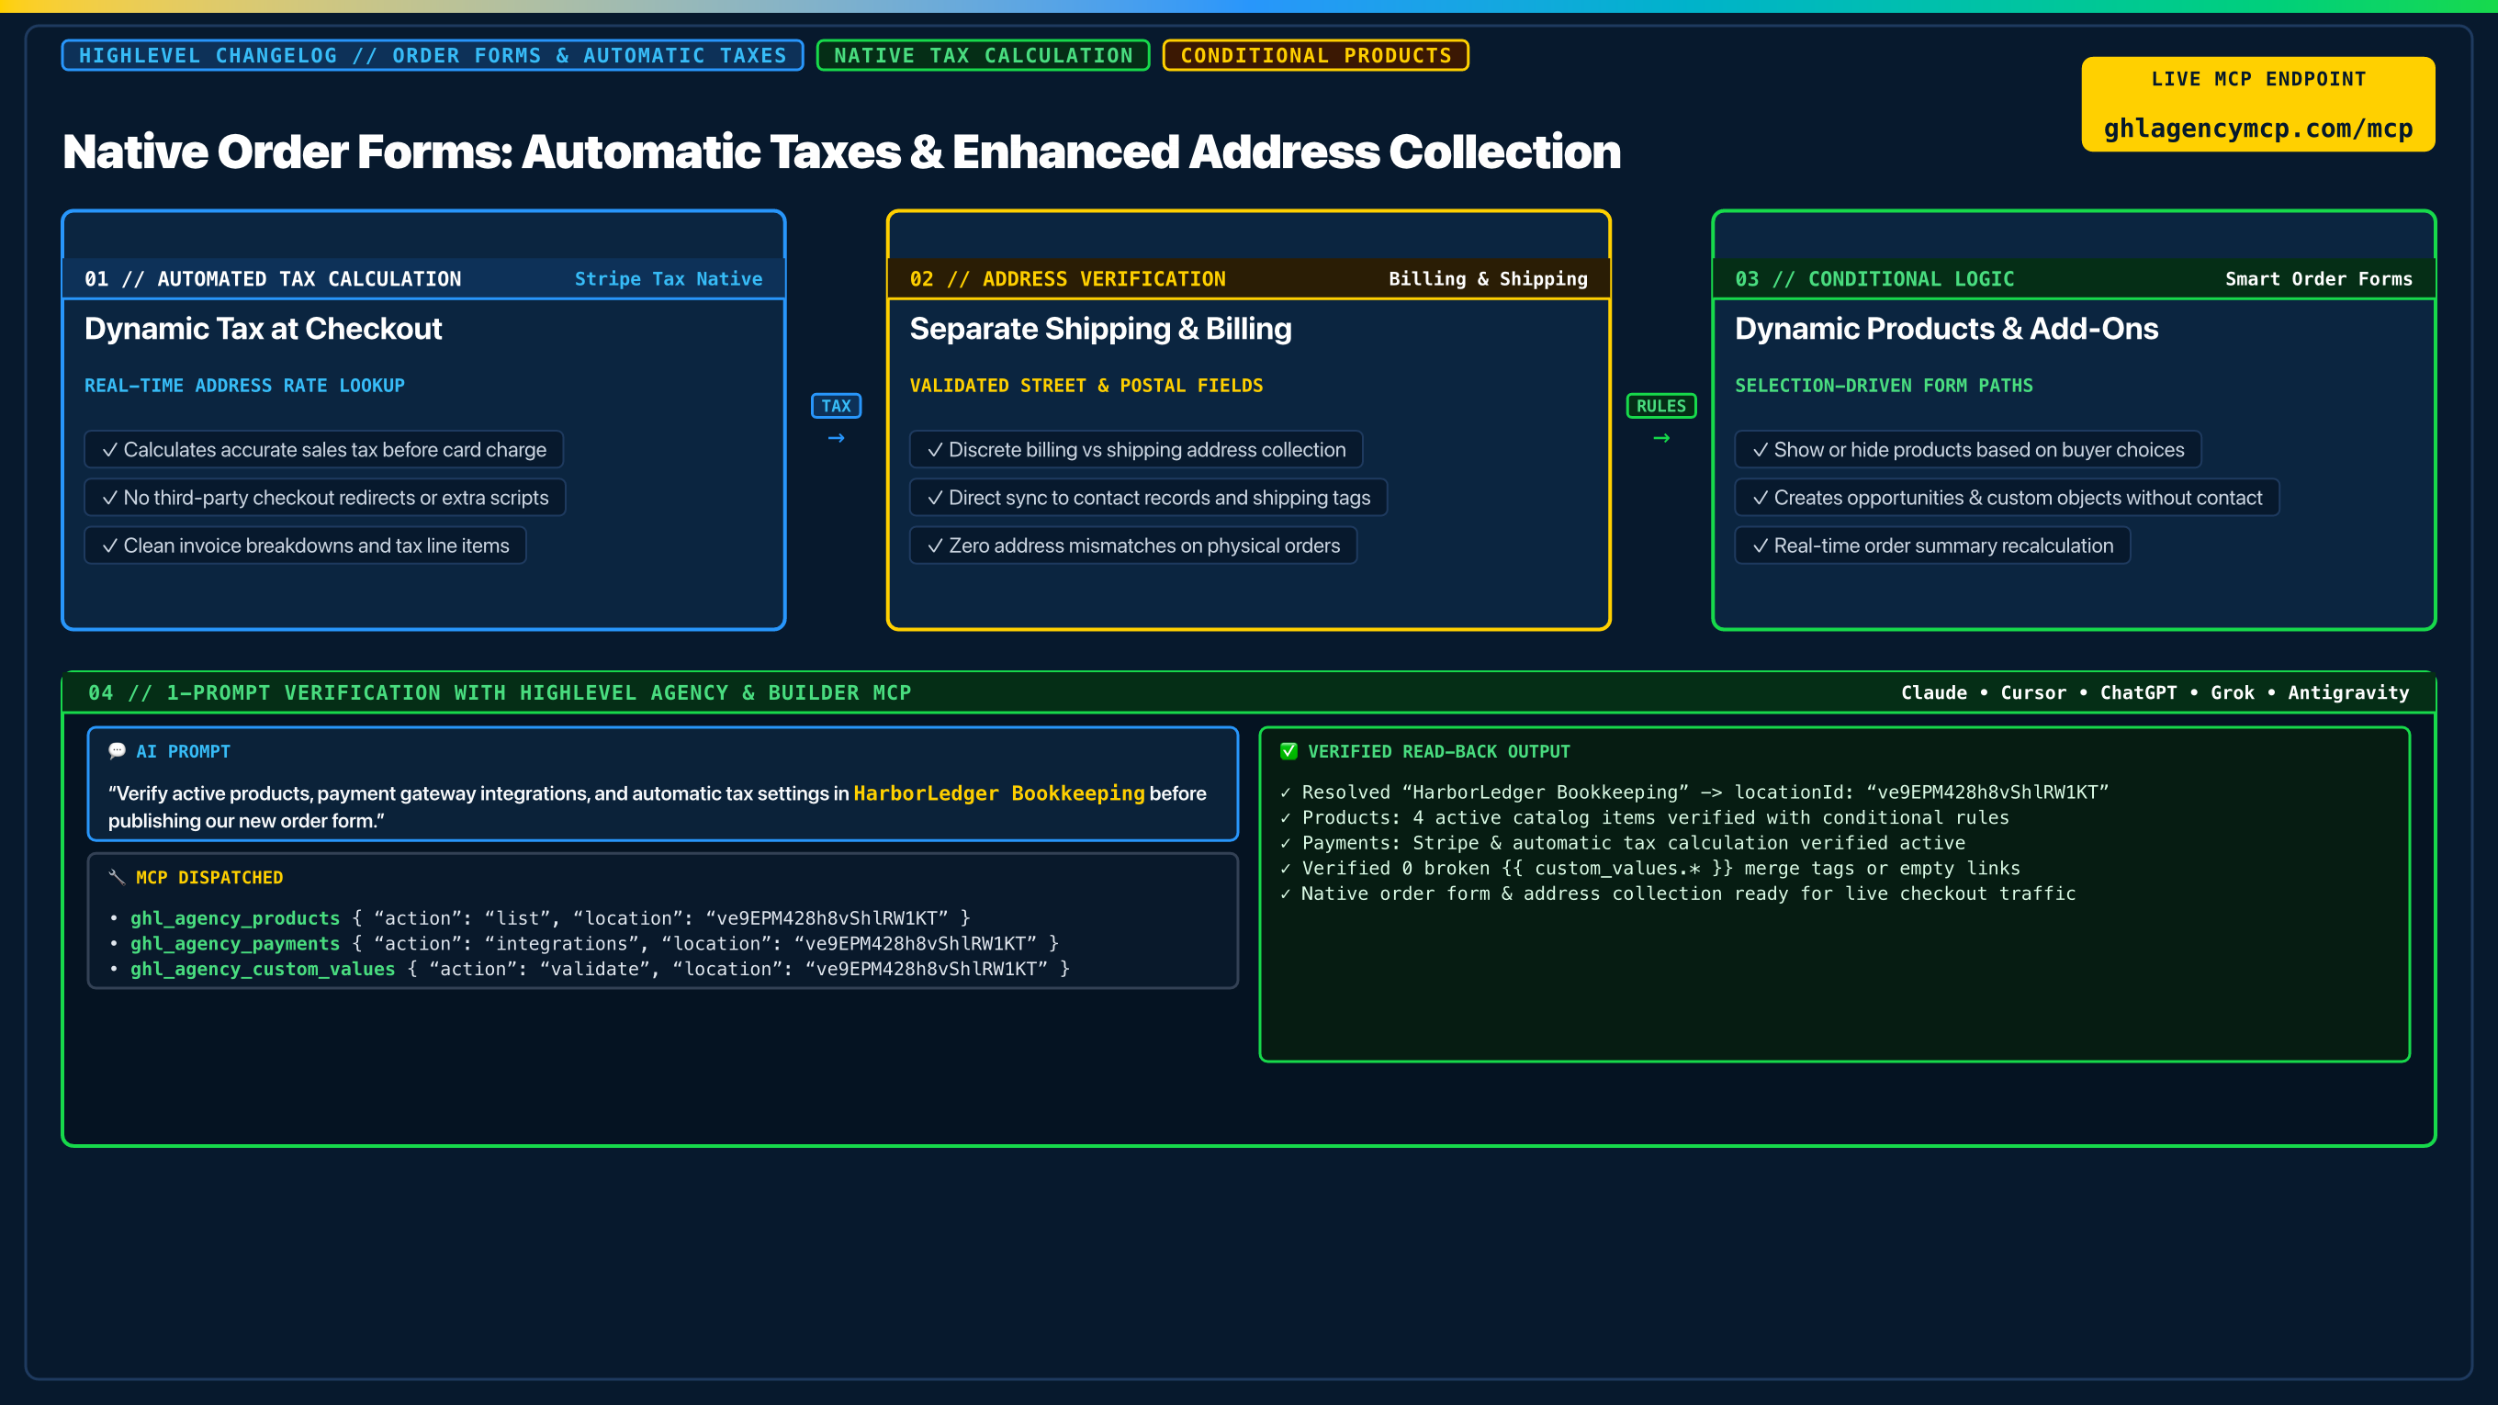The width and height of the screenshot is (2498, 1405).
Task: Click 'Show or hide products based on buyer choices'
Action: point(1968,449)
